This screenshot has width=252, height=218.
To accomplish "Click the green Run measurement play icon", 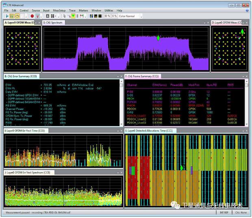I will 7,16.
